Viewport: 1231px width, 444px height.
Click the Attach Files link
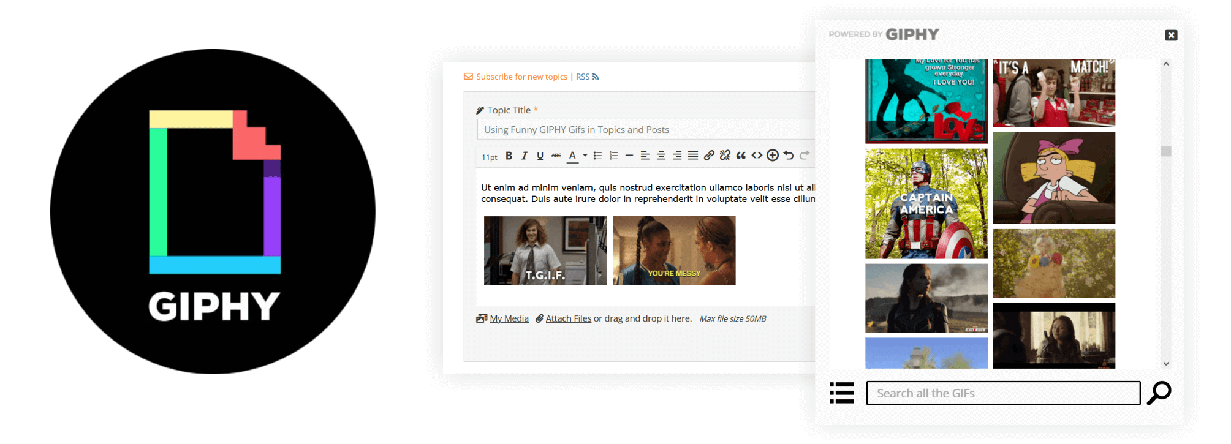[568, 318]
